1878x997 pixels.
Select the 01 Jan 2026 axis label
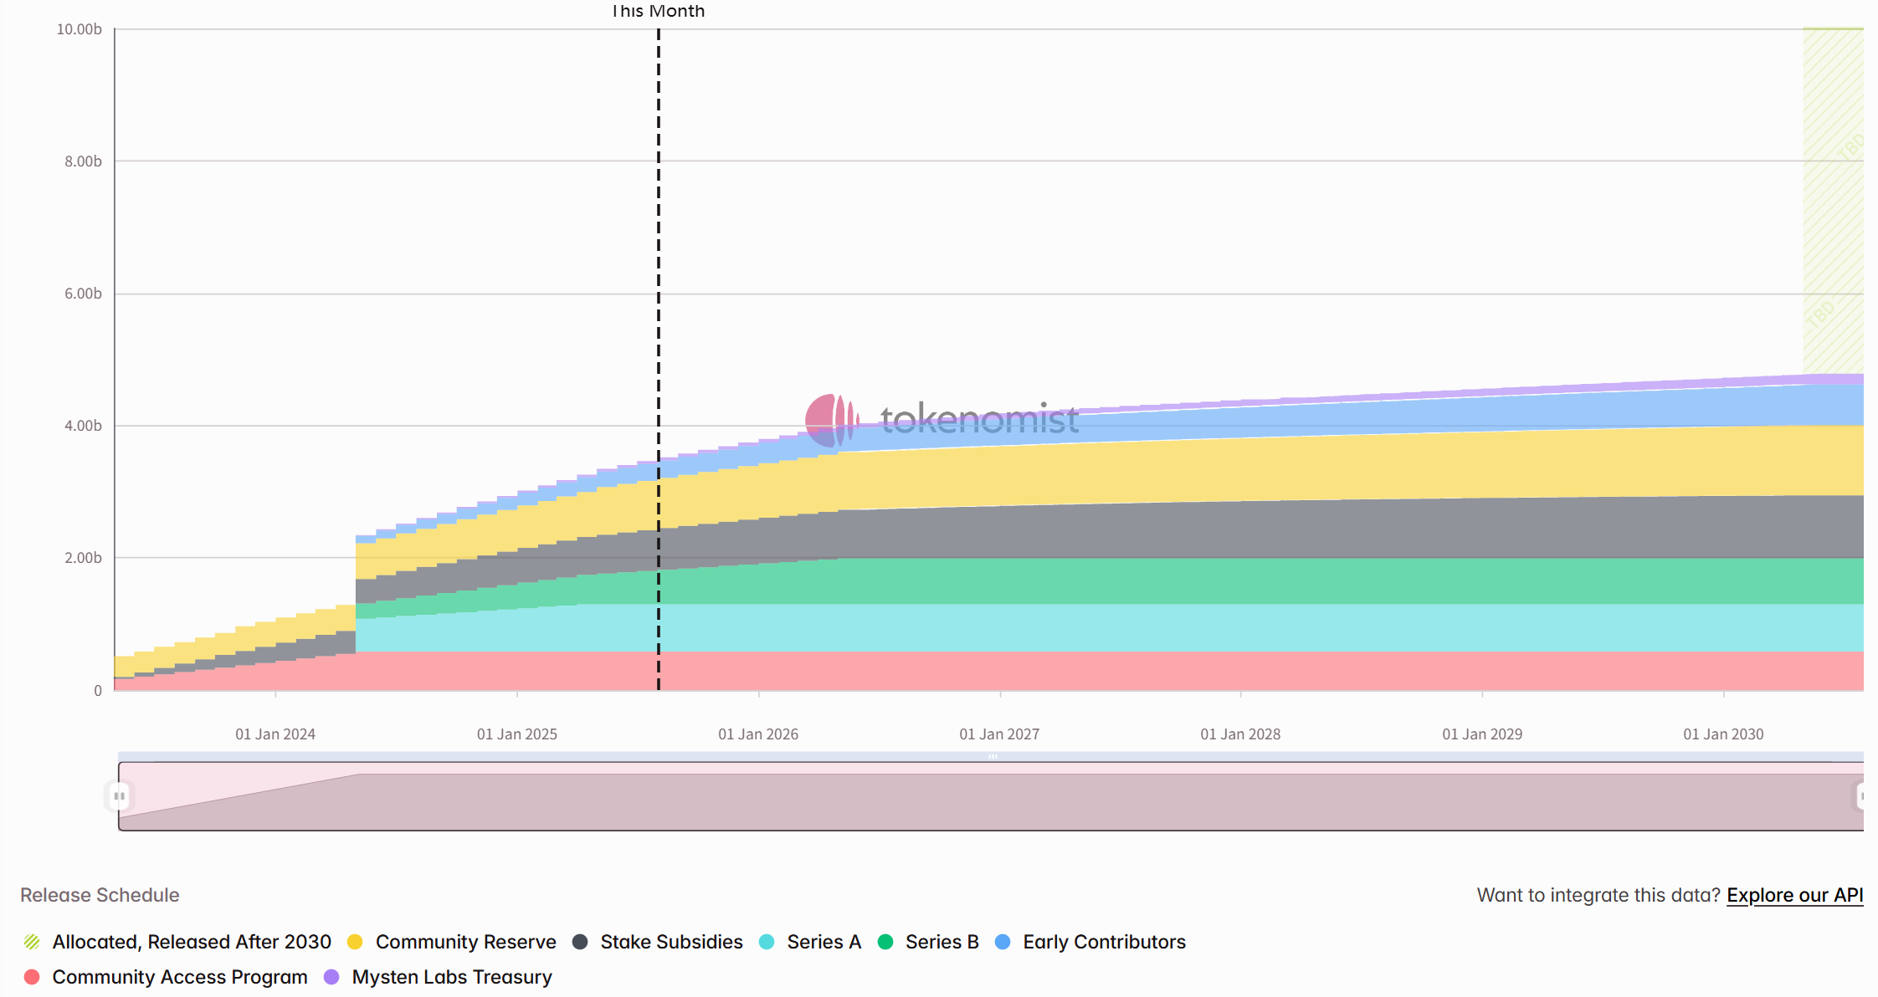[x=757, y=734]
